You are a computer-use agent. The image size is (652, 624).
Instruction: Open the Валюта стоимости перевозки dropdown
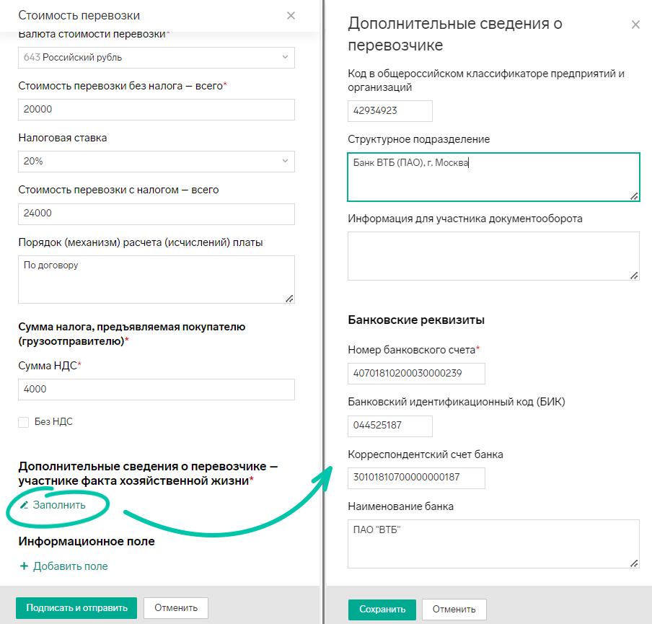157,58
